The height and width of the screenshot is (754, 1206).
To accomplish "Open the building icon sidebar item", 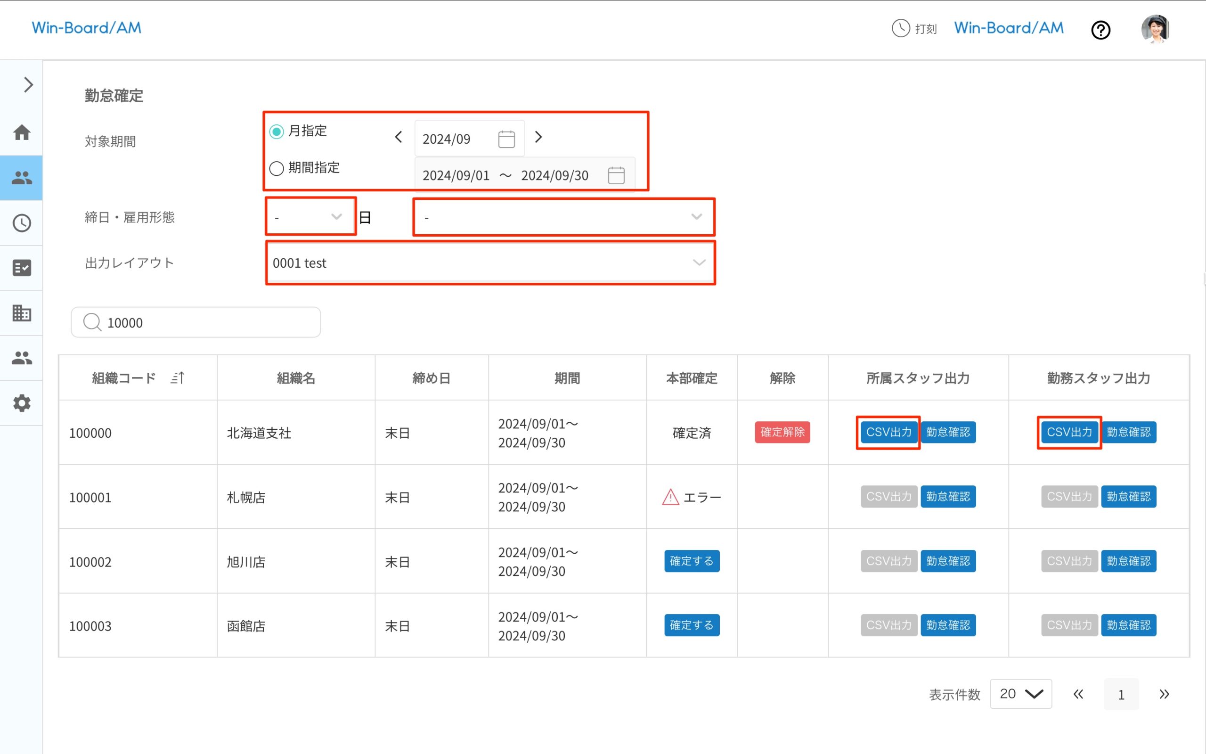I will [x=21, y=313].
